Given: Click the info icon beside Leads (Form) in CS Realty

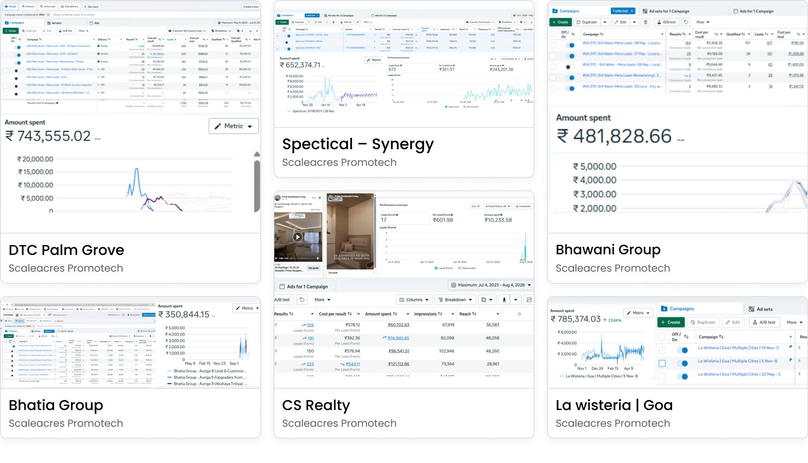Looking at the screenshot, I should 397,215.
